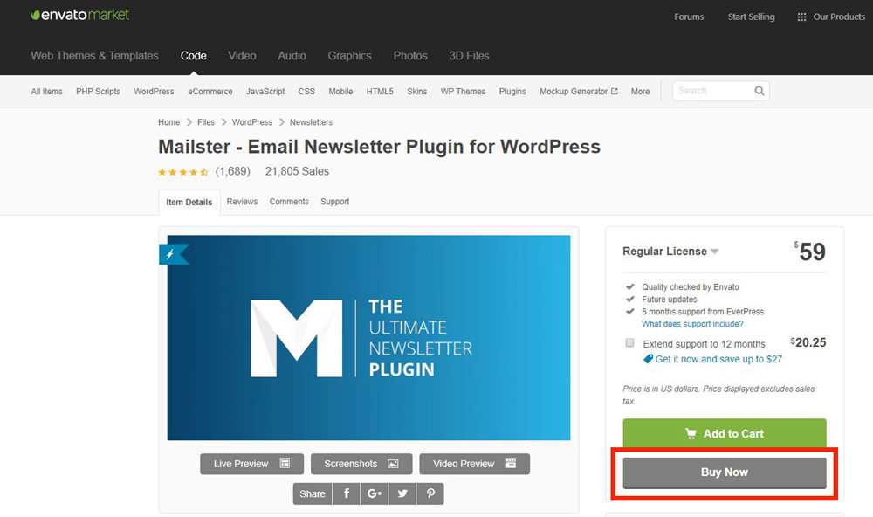View Screenshots button
The image size is (873, 517).
click(361, 464)
